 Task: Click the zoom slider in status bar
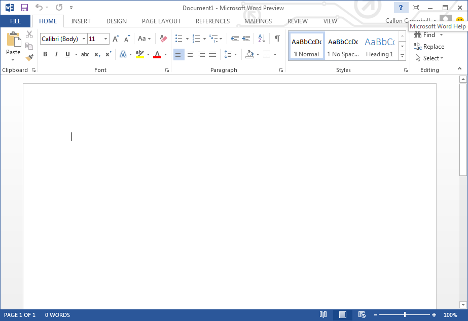[405, 315]
